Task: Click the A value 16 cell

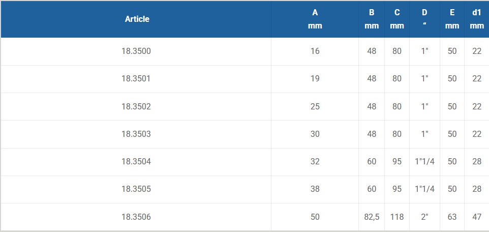Action: (x=315, y=51)
